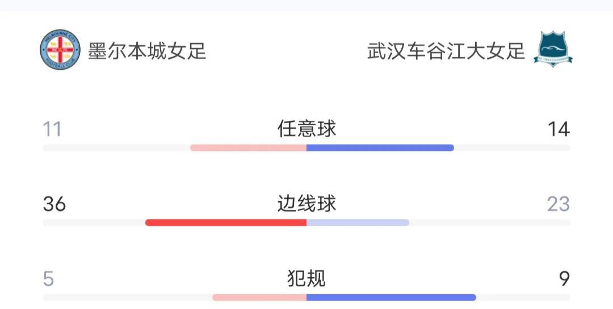Viewport: 613px width, 309px height.
Task: Click the red throw-in bar segment
Action: pyautogui.click(x=226, y=223)
